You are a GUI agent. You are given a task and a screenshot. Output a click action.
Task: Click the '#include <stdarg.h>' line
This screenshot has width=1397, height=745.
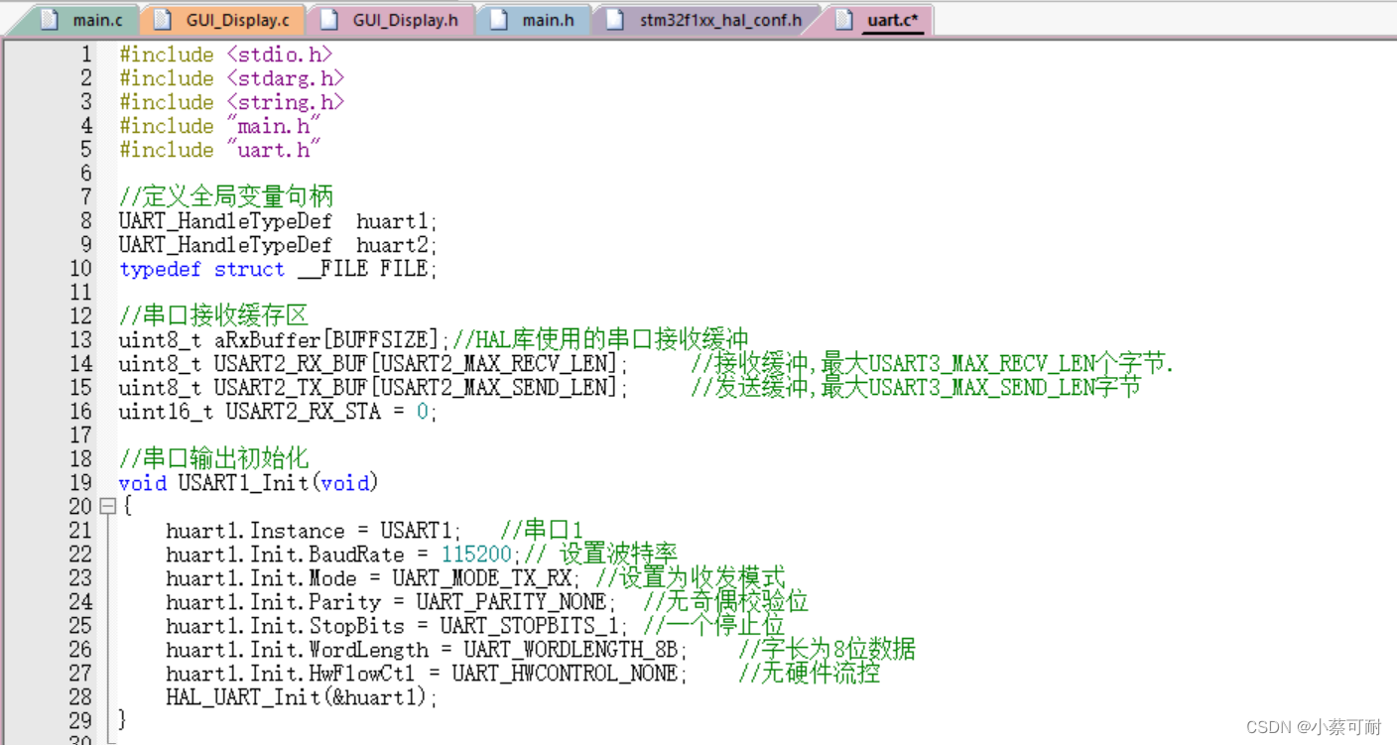(x=231, y=78)
